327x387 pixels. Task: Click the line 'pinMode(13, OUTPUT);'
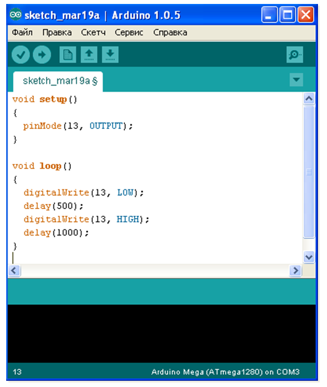78,126
